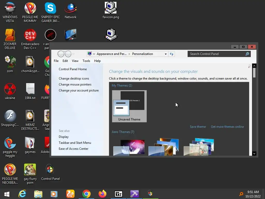Open the File menu

pos(56,61)
